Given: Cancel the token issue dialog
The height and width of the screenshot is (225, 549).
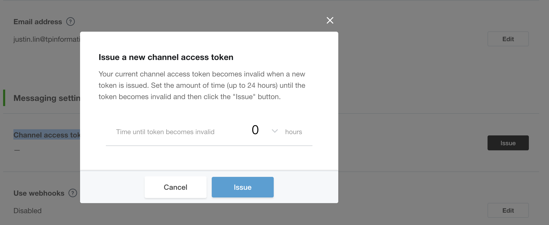Looking at the screenshot, I should coord(175,187).
